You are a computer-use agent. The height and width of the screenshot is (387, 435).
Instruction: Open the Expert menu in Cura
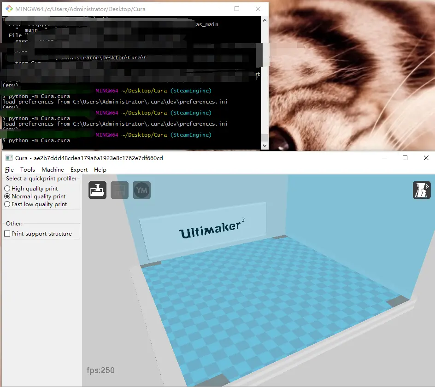[x=79, y=169]
